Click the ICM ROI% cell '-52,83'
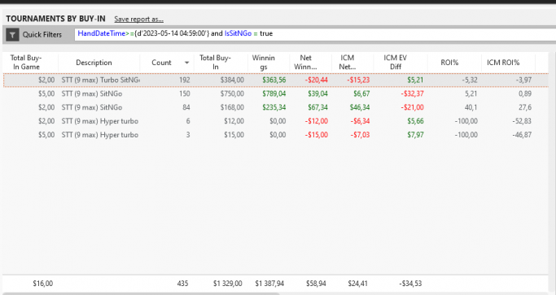Screen dimensions: 556x295 tap(522, 121)
